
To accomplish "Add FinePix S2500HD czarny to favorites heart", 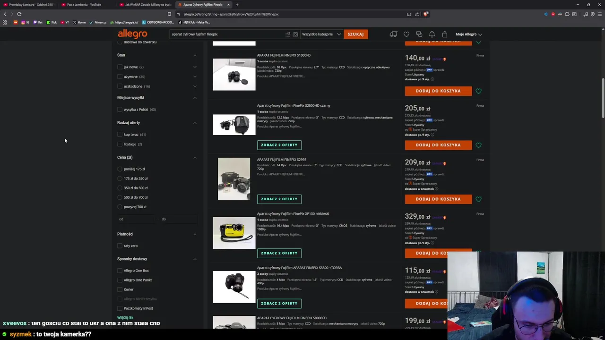I will (x=479, y=145).
